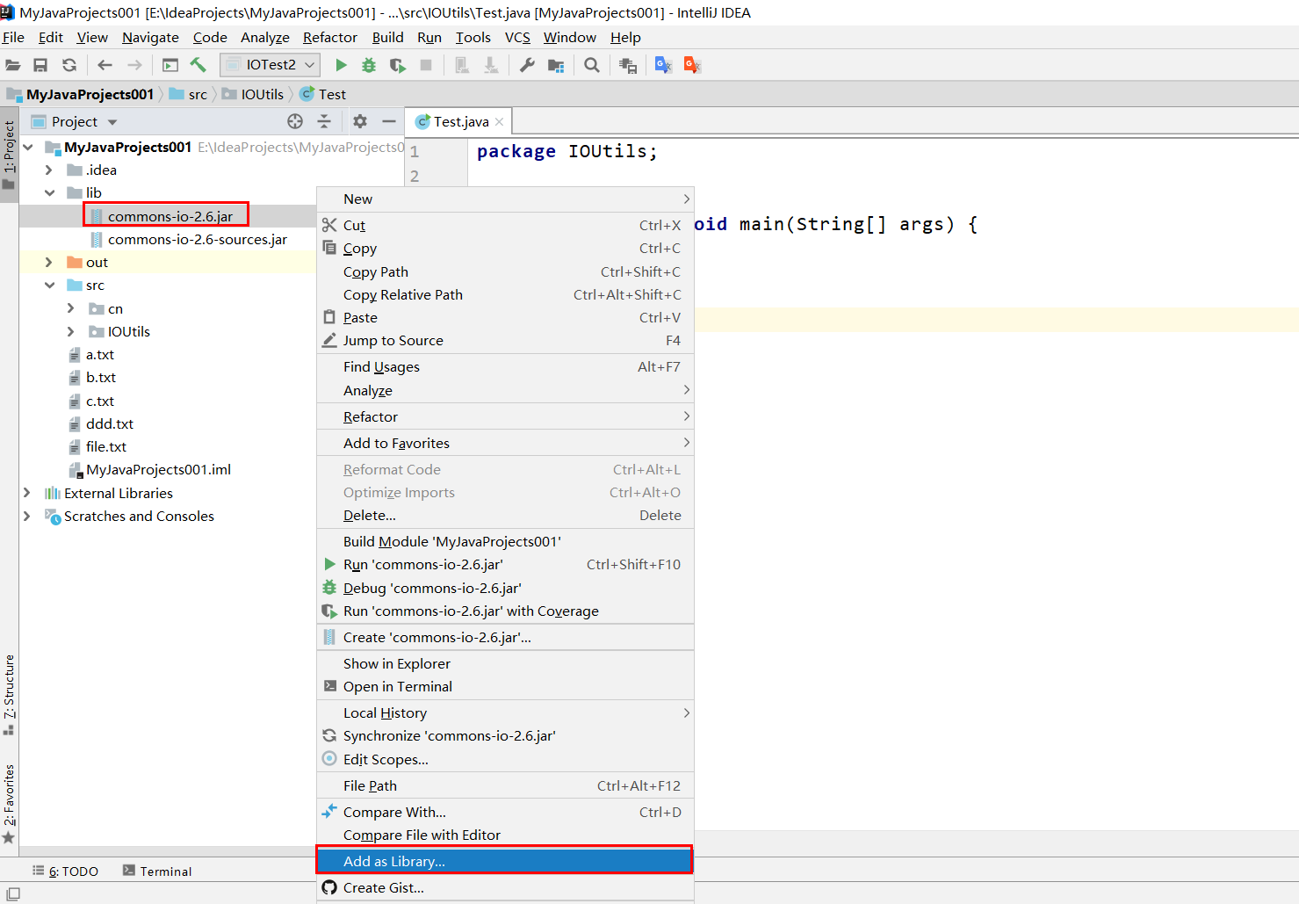Viewport: 1299px width, 904px height.
Task: Open the Tools menu
Action: point(473,37)
